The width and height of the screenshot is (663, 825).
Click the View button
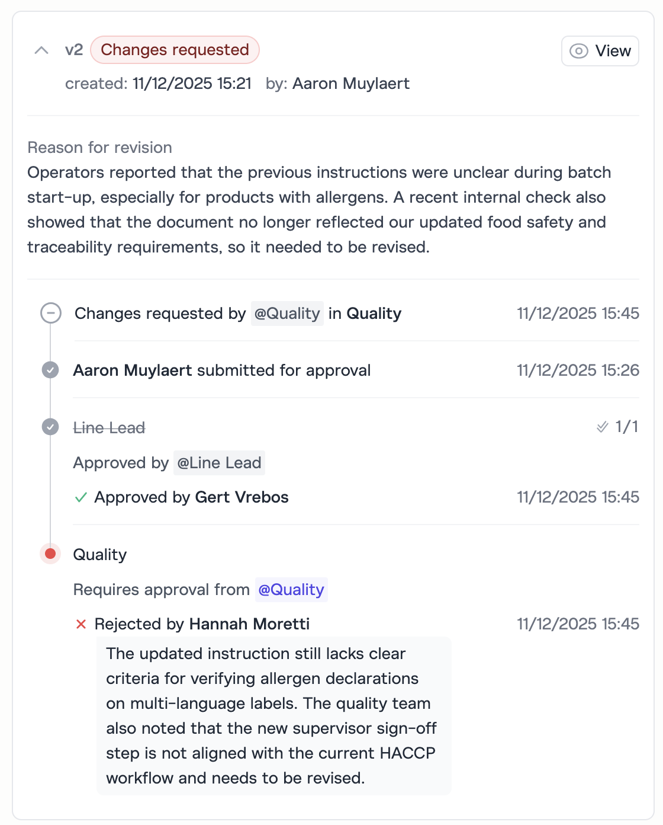[600, 51]
